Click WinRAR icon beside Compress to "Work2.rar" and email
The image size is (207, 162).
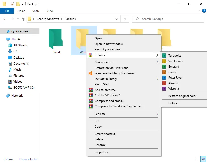[90, 106]
